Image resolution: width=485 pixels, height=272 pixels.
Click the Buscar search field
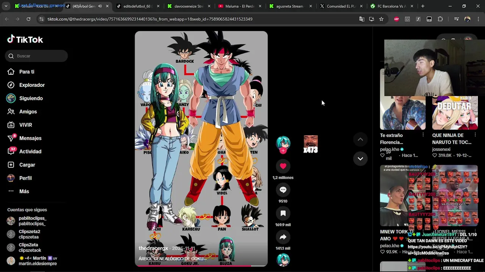(36, 56)
